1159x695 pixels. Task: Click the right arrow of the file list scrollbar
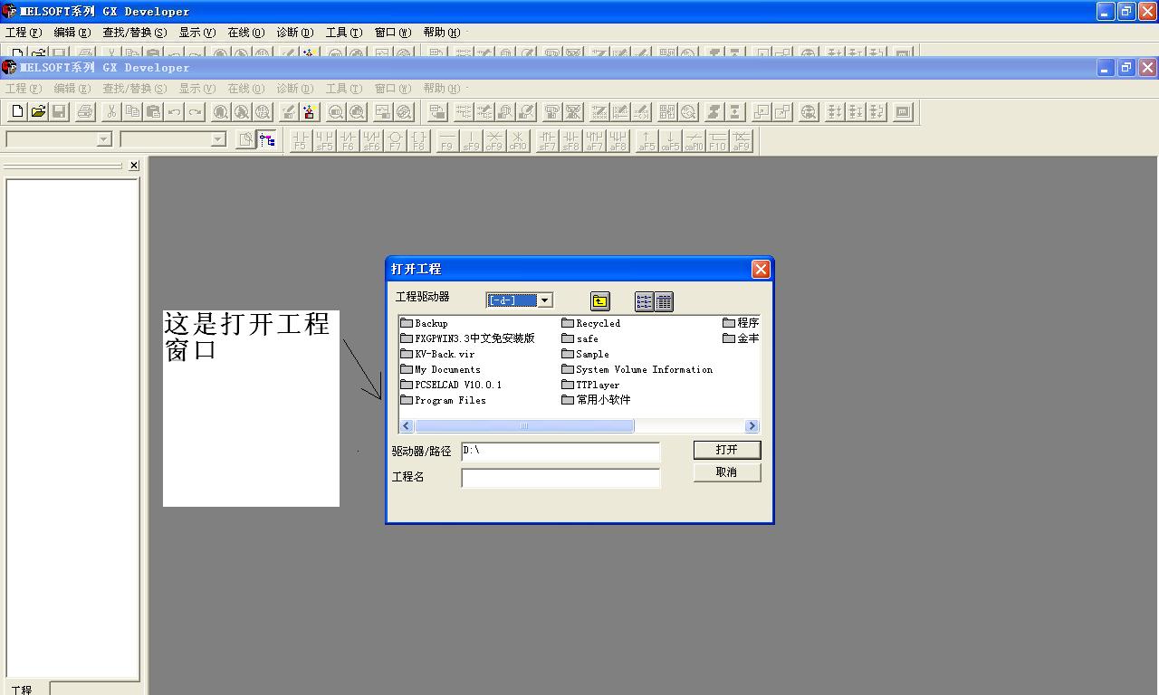(752, 426)
